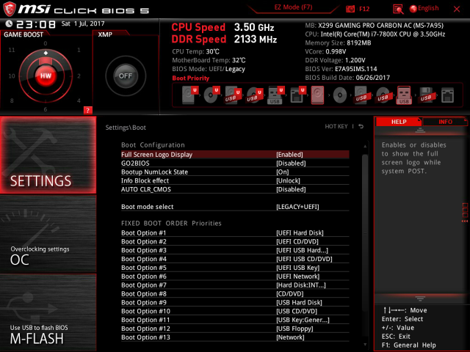This screenshot has height=352, width=470.
Task: Open Boot Option #1 UEFI Hard Disk
Action: pyautogui.click(x=235, y=232)
